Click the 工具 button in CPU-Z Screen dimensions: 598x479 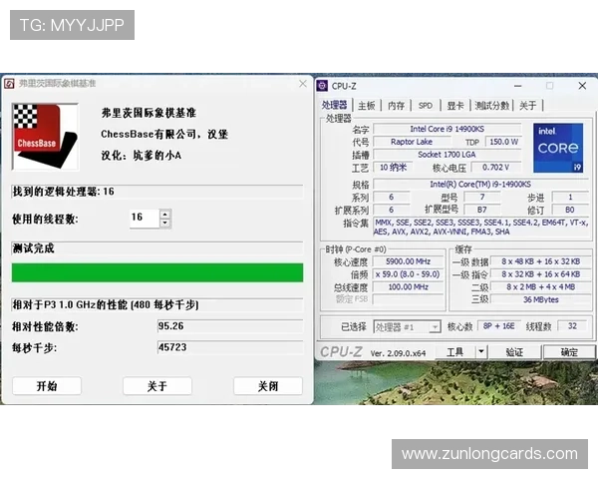pos(455,352)
